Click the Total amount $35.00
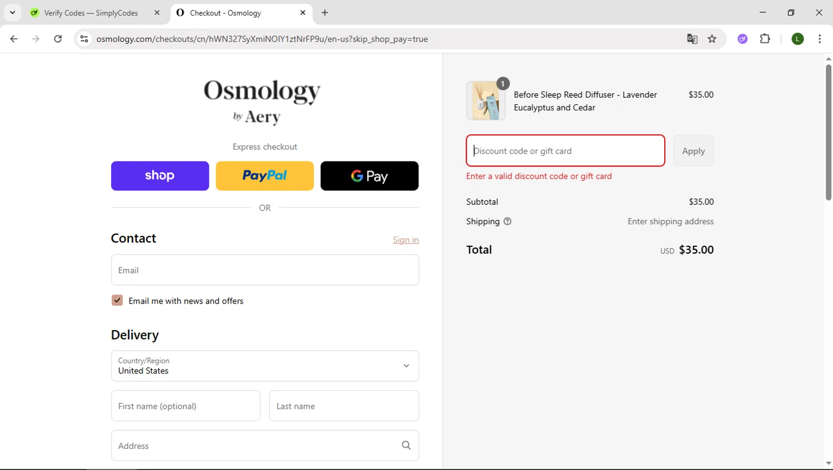 coord(696,250)
